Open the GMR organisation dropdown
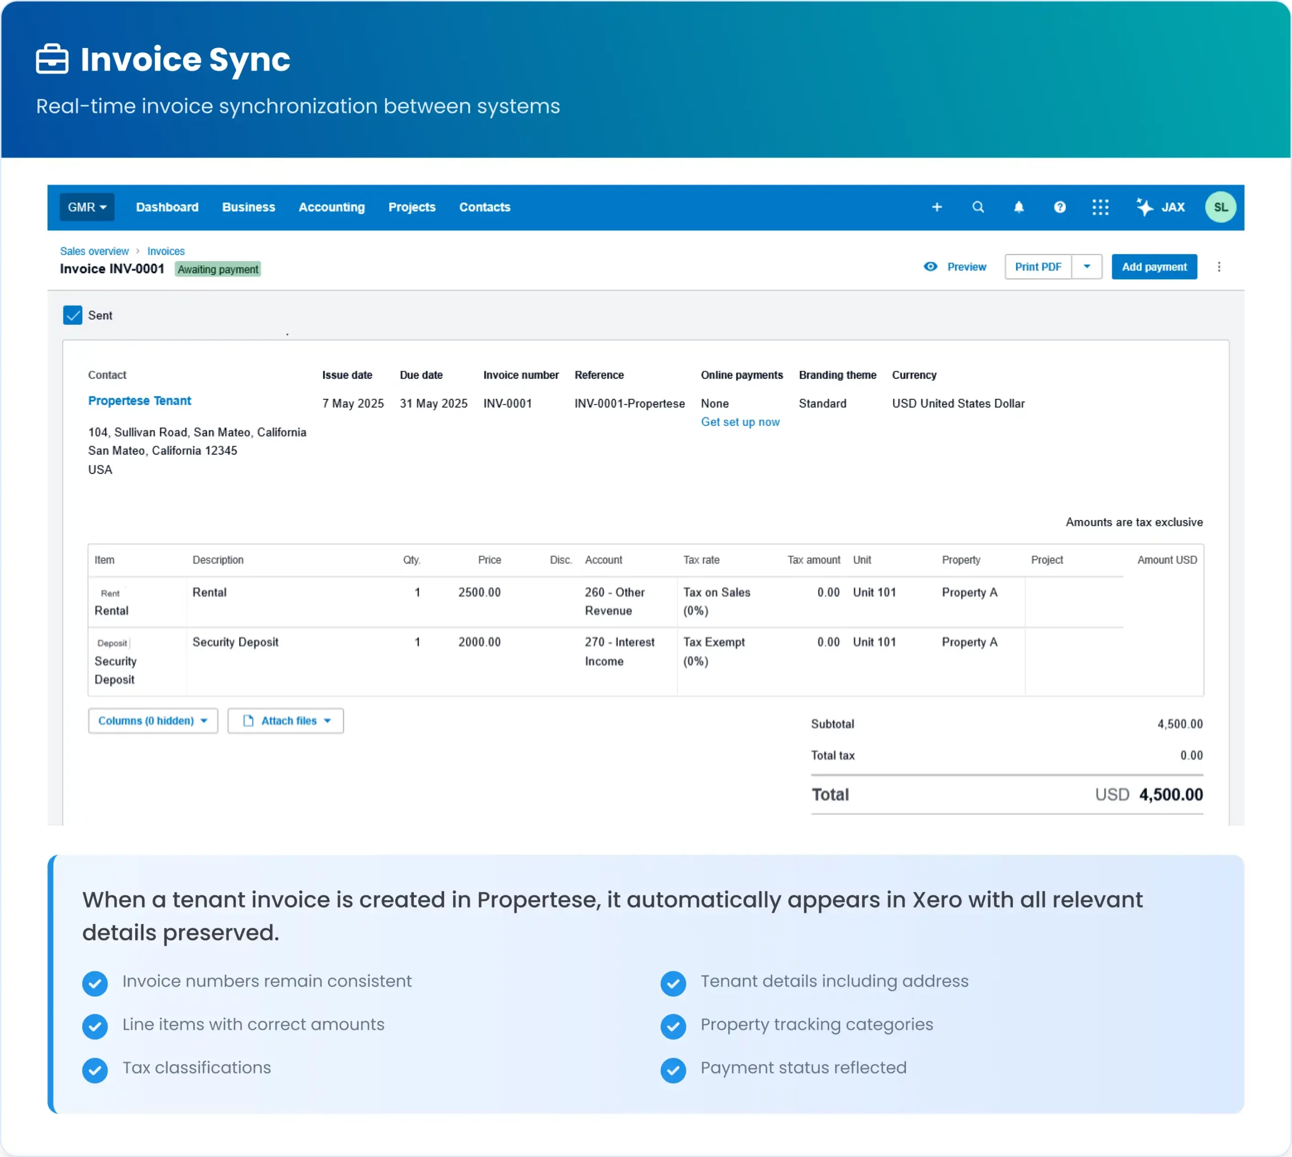This screenshot has width=1292, height=1157. [x=87, y=207]
